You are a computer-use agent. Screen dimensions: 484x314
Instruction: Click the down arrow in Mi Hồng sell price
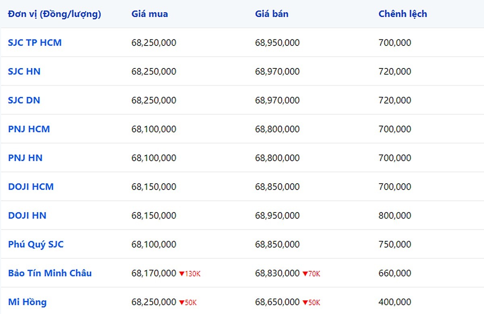pyautogui.click(x=305, y=302)
